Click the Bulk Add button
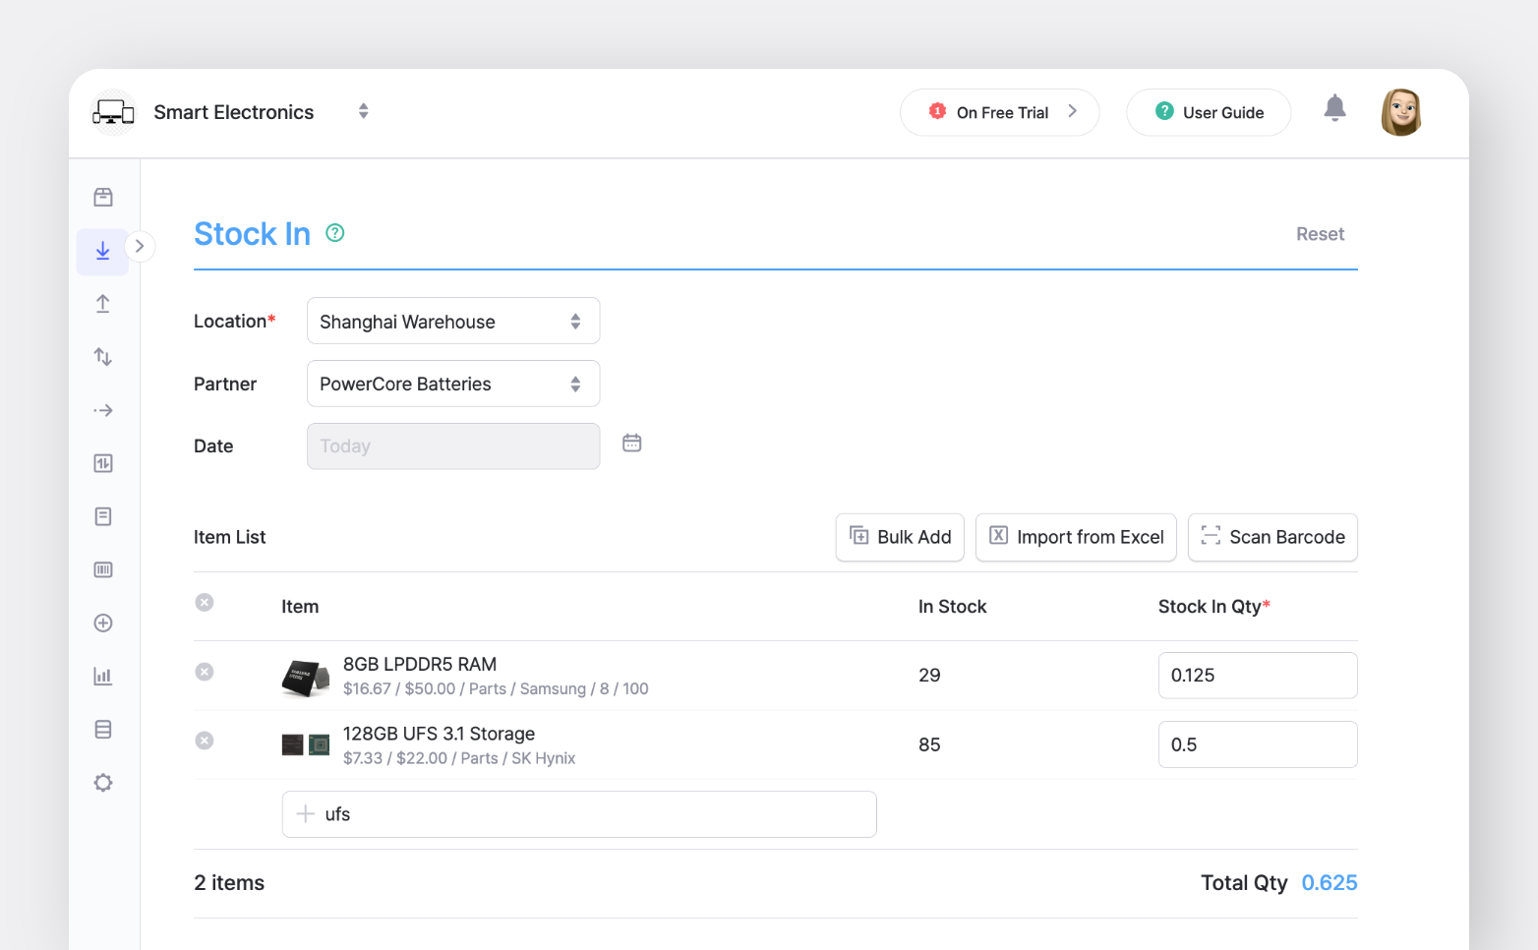This screenshot has height=950, width=1538. [899, 537]
